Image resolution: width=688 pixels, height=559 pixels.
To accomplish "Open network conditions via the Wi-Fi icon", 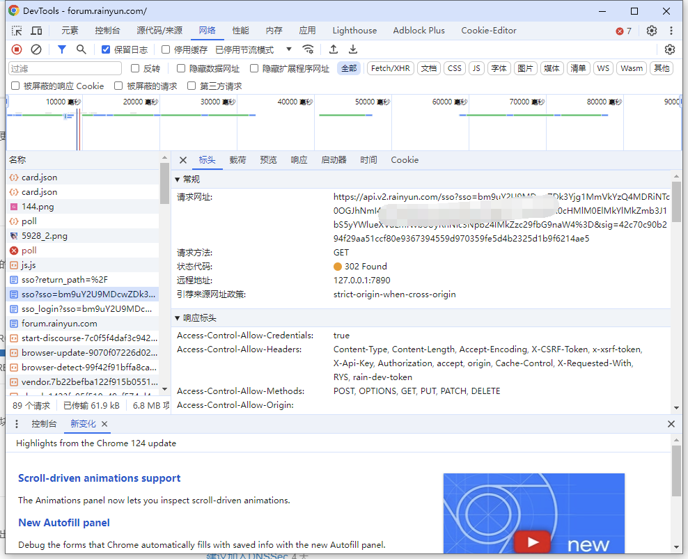I will [308, 49].
